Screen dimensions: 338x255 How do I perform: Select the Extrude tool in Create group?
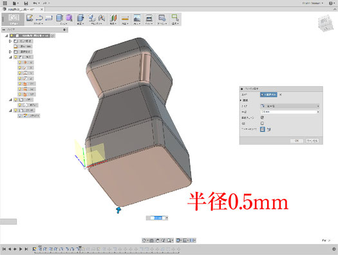pos(59,18)
